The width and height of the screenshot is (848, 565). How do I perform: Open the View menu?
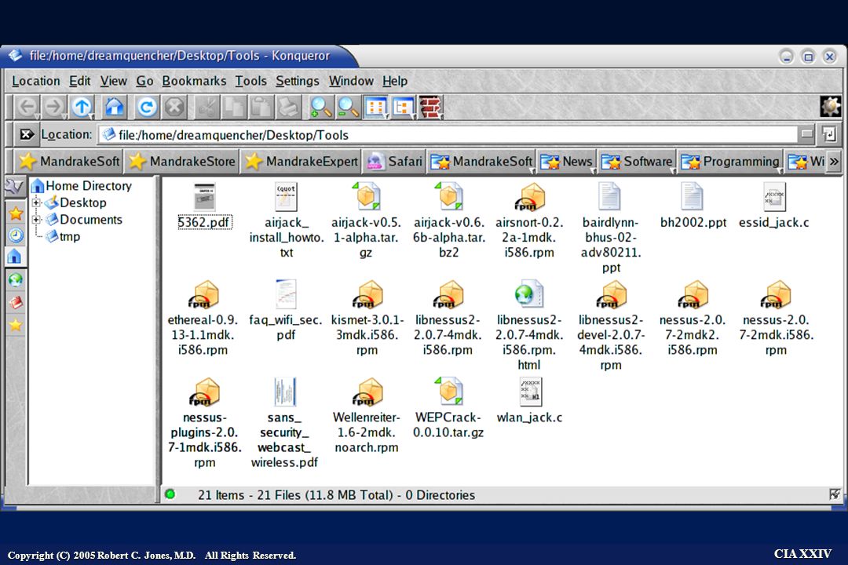pyautogui.click(x=113, y=81)
